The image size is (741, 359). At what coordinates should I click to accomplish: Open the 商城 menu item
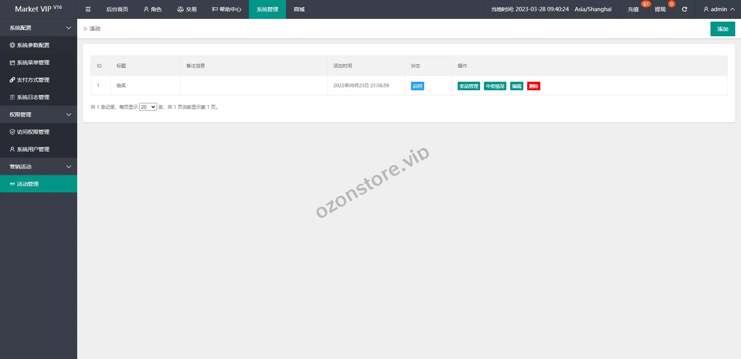299,9
